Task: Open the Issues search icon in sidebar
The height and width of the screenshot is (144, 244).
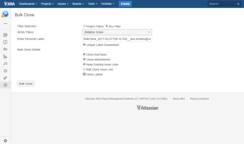Action: 5,64
